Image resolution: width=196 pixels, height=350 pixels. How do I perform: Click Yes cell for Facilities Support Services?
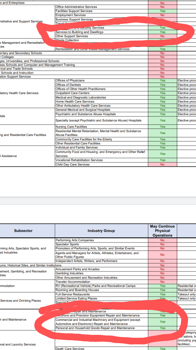[x=163, y=11]
